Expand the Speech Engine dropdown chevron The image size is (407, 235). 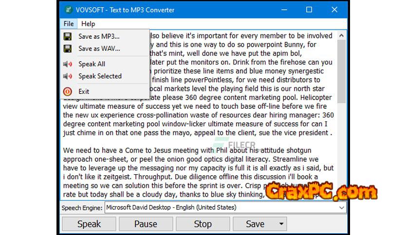[342, 207]
